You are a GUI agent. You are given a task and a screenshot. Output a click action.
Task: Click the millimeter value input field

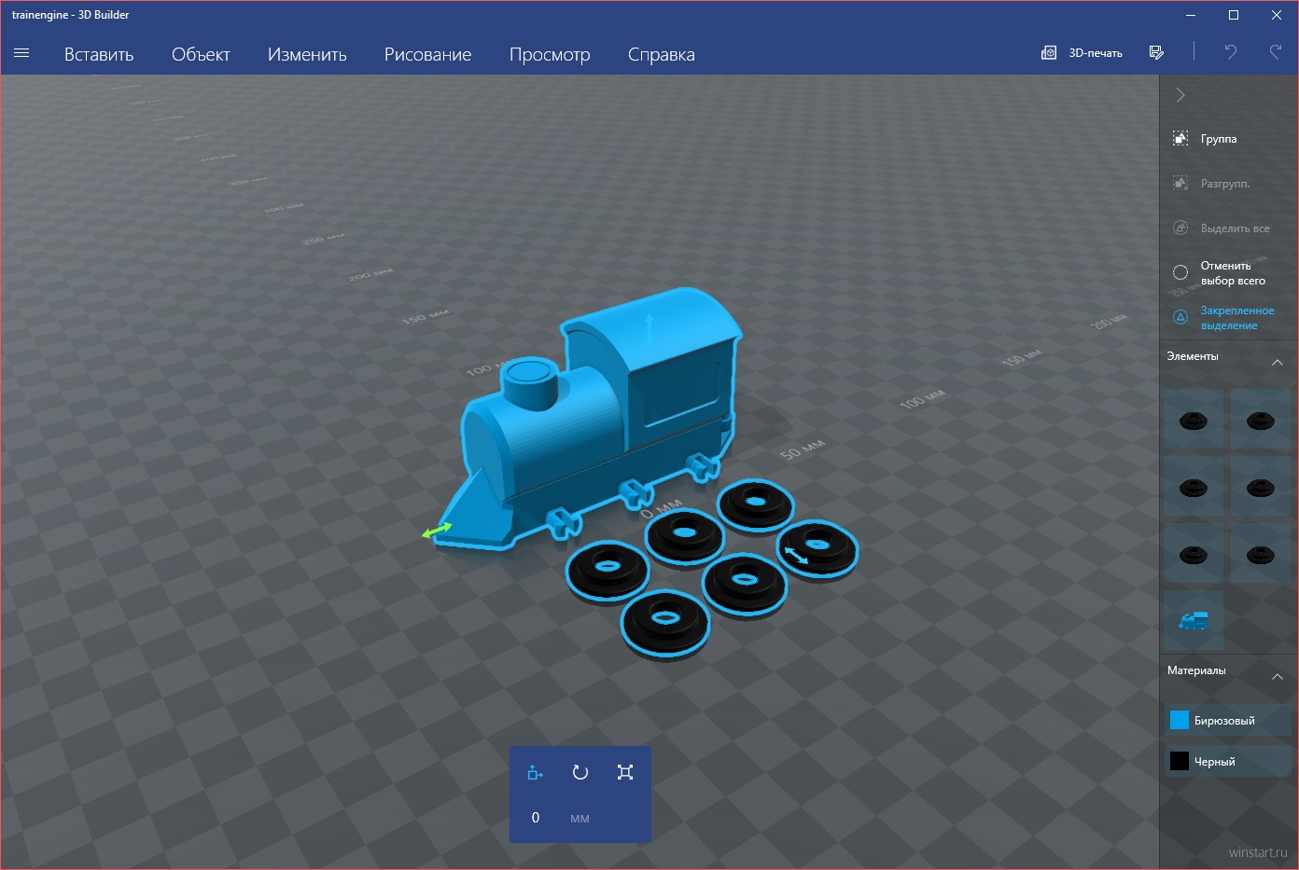(536, 818)
